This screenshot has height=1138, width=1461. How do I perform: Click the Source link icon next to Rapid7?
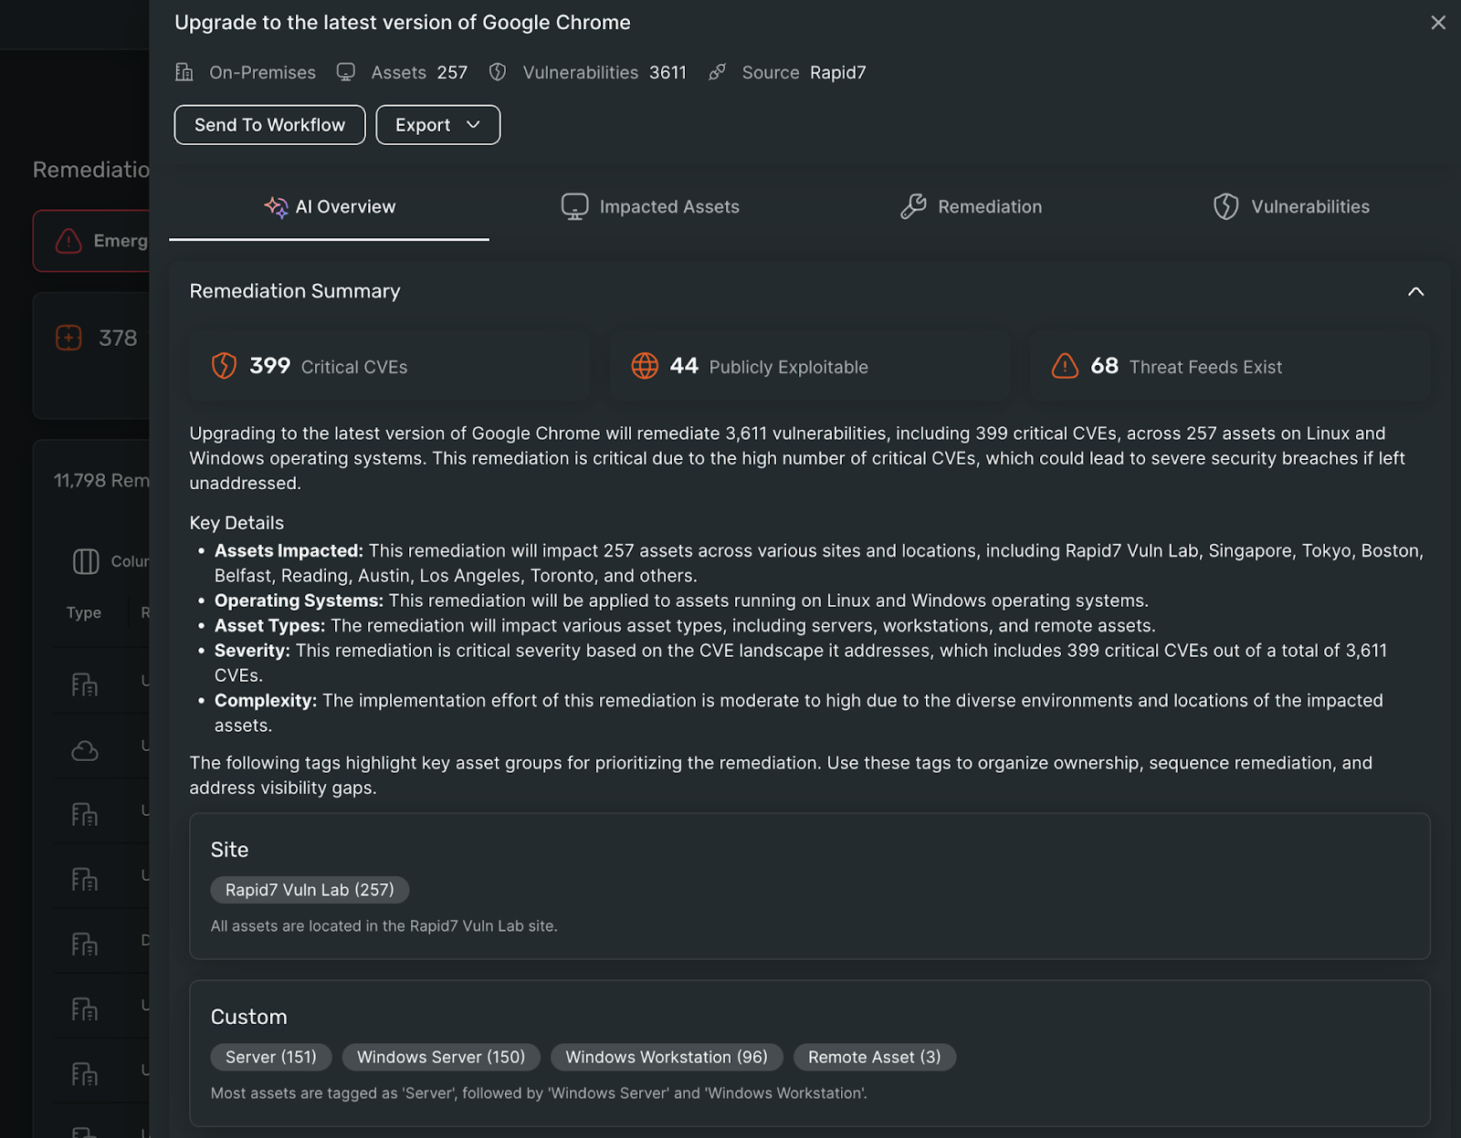tap(718, 72)
